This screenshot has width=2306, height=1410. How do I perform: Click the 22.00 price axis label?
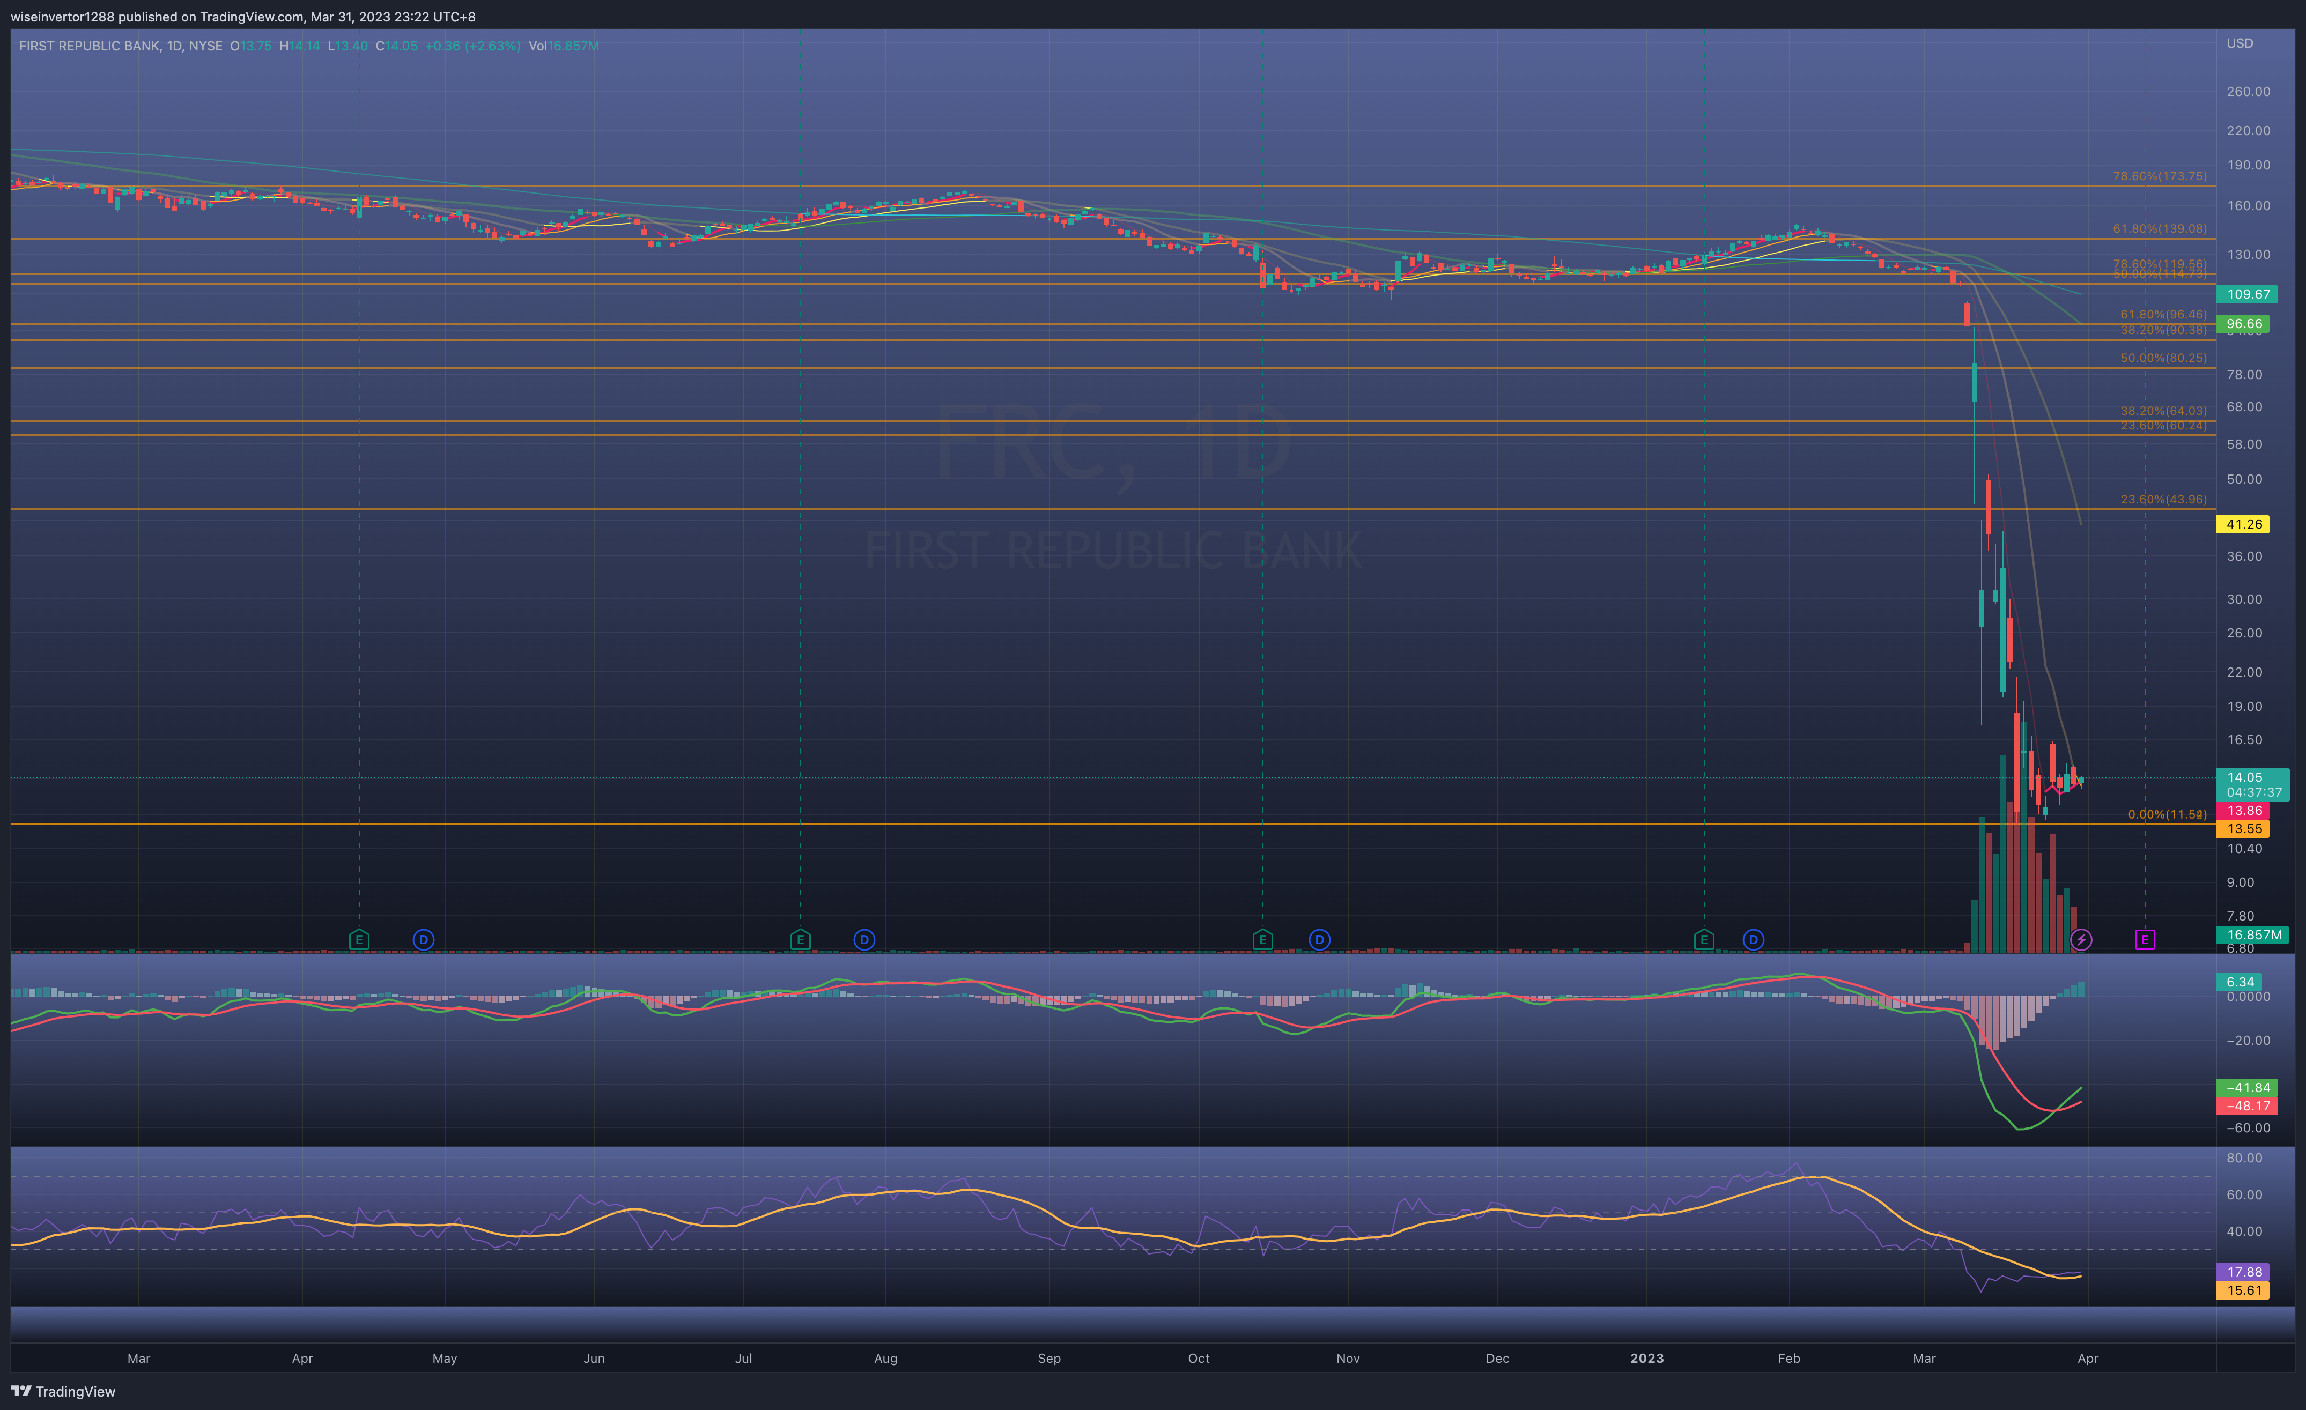2244,672
